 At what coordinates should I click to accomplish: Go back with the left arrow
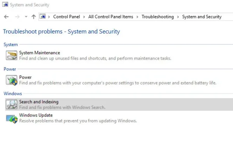tap(6, 17)
